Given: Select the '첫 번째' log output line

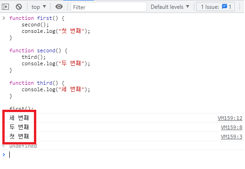Looking at the screenshot, I should click(x=19, y=136).
